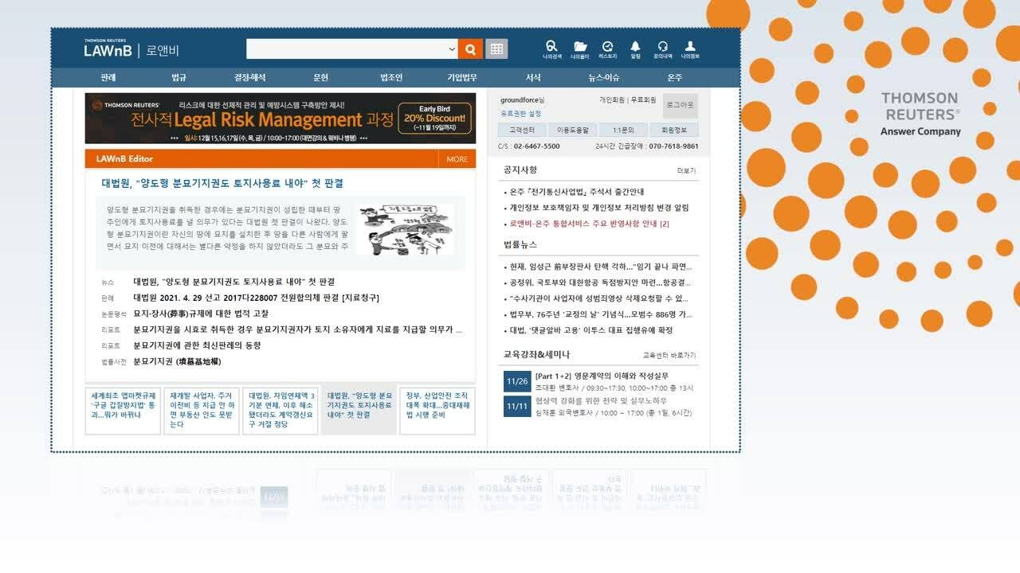Click the 이용도움말 button
Viewport: 1020px width, 573px height.
coord(572,130)
